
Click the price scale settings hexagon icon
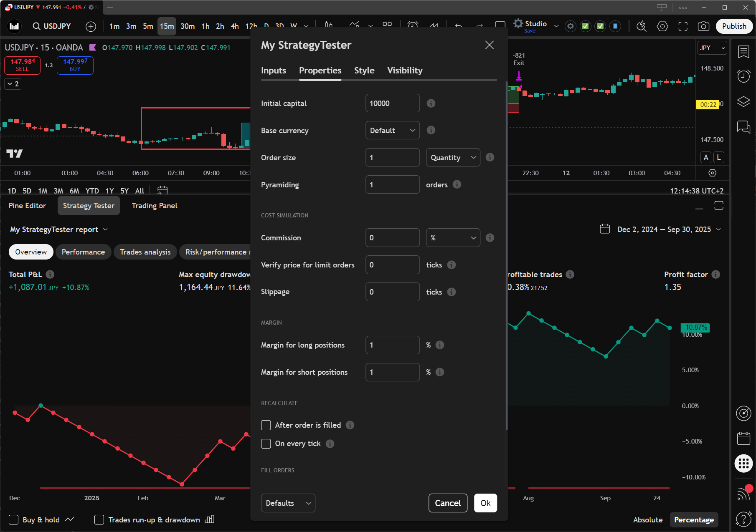click(713, 173)
